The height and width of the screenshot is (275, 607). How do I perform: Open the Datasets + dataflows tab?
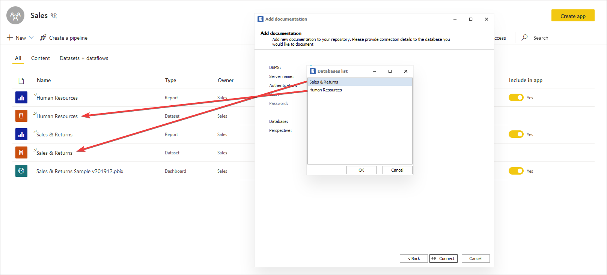[84, 58]
